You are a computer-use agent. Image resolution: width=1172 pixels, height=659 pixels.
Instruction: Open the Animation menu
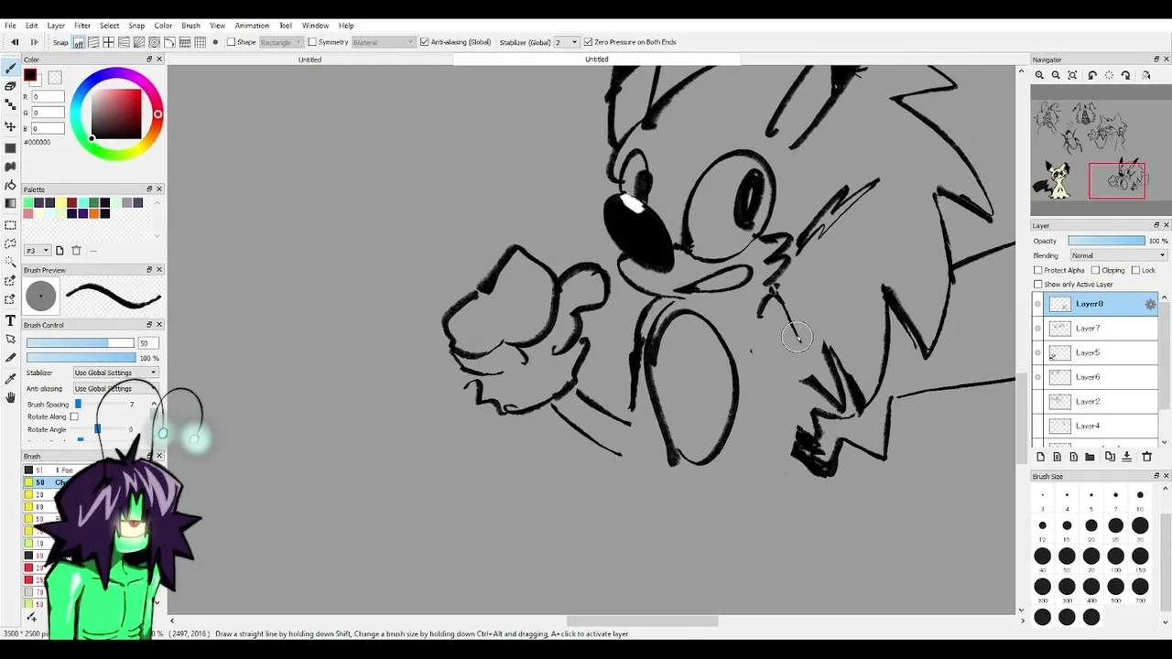coord(252,26)
